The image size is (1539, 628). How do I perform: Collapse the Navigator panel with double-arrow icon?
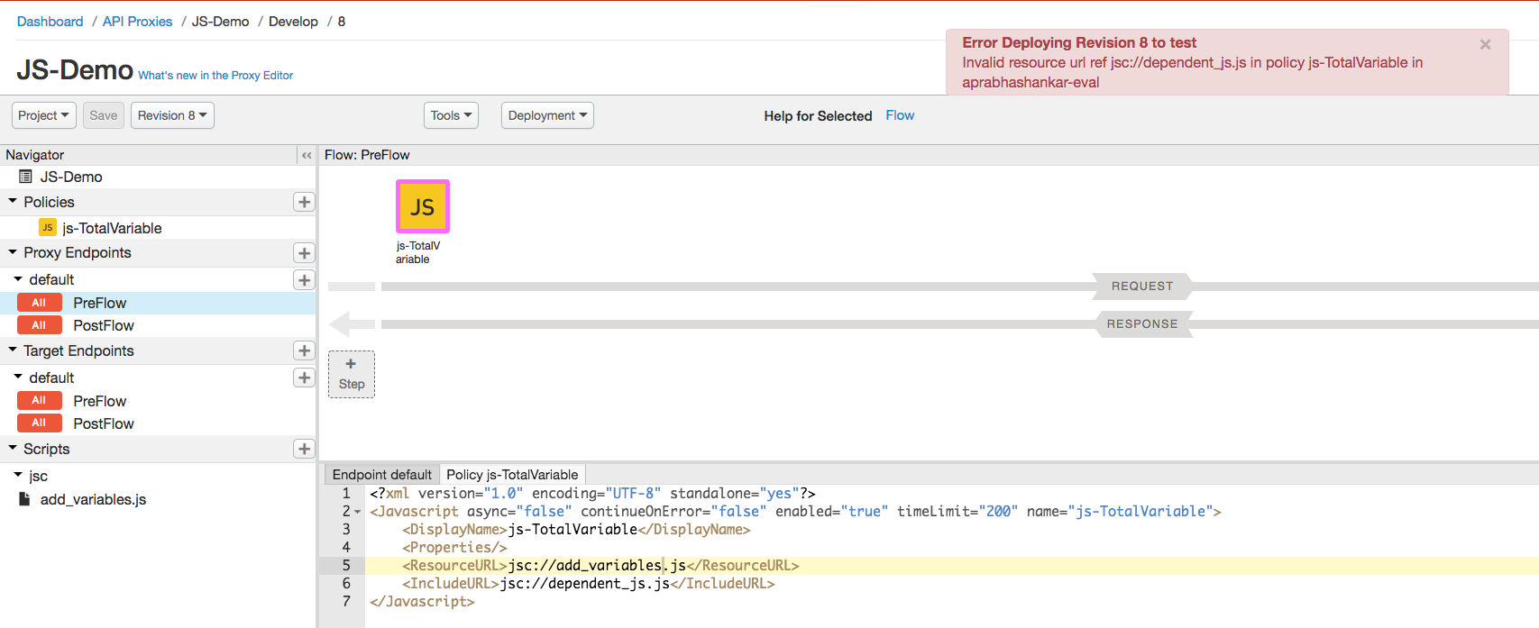click(x=307, y=155)
